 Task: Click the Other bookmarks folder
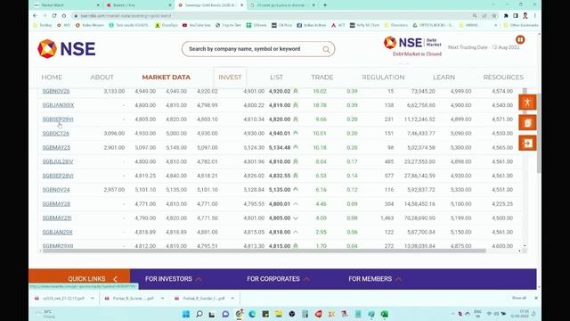pyautogui.click(x=520, y=26)
